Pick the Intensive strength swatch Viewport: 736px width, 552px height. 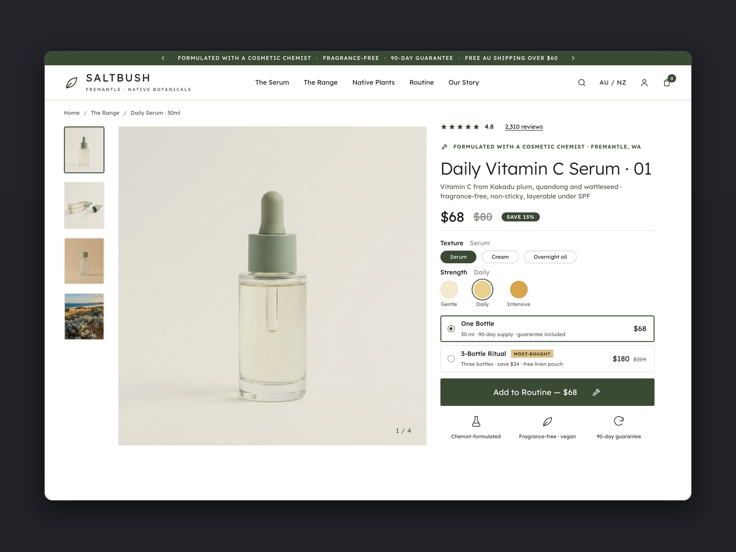pos(518,289)
